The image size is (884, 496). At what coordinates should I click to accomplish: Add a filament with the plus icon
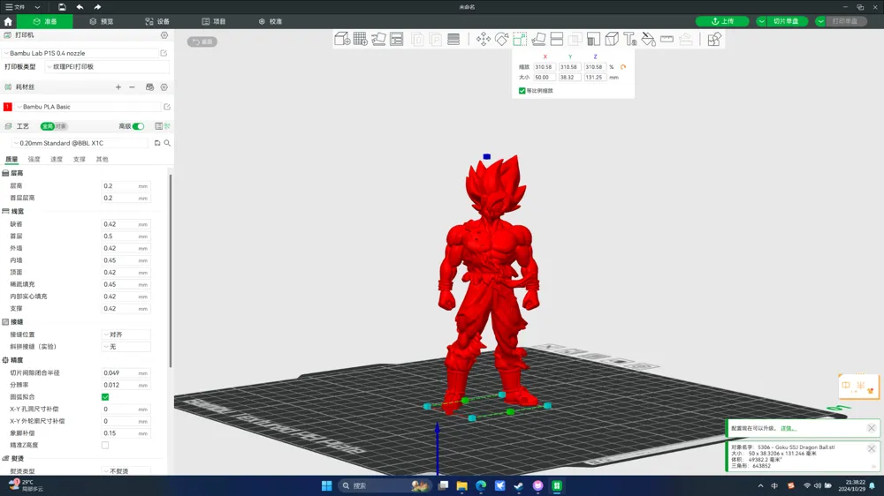coord(118,87)
